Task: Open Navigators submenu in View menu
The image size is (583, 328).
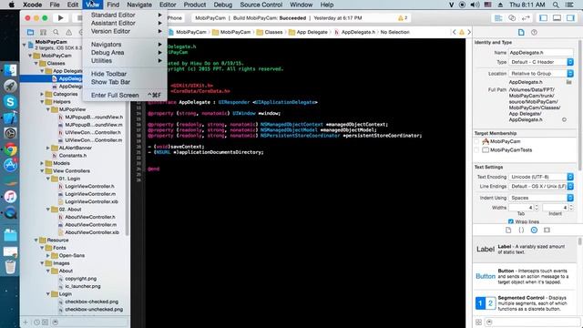Action: point(125,45)
